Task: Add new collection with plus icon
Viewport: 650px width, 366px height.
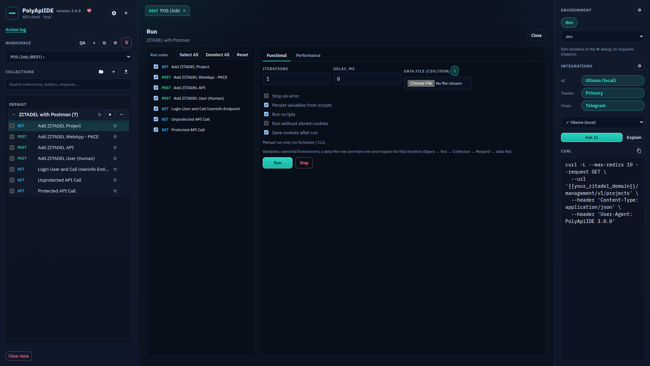Action: pos(113,72)
